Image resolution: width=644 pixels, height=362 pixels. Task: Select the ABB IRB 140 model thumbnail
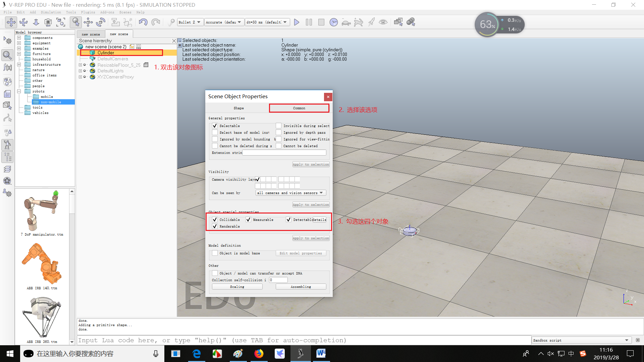(x=42, y=263)
